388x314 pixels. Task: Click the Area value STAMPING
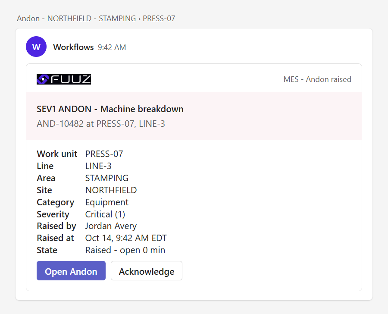107,178
